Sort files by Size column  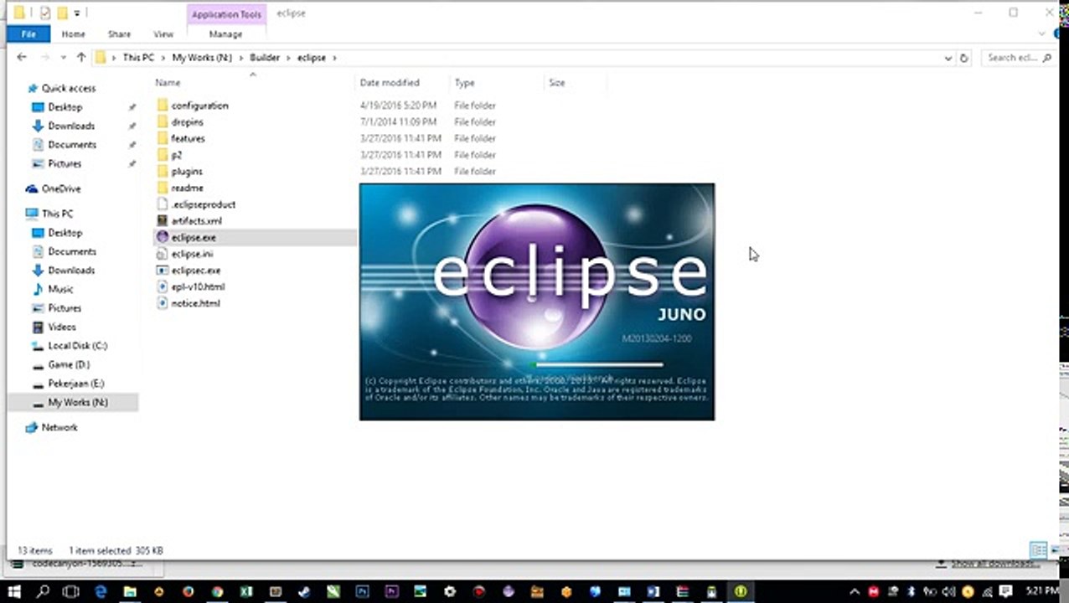(x=557, y=83)
